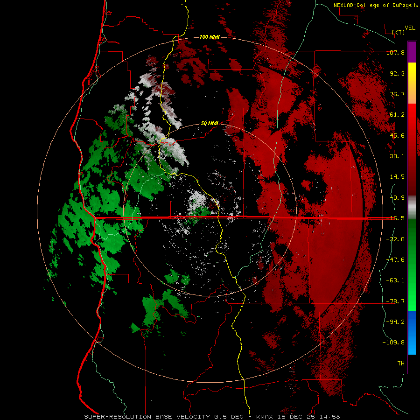Click the -63.1 value on the velocity scale
The height and width of the screenshot is (420, 420).
[x=395, y=280]
